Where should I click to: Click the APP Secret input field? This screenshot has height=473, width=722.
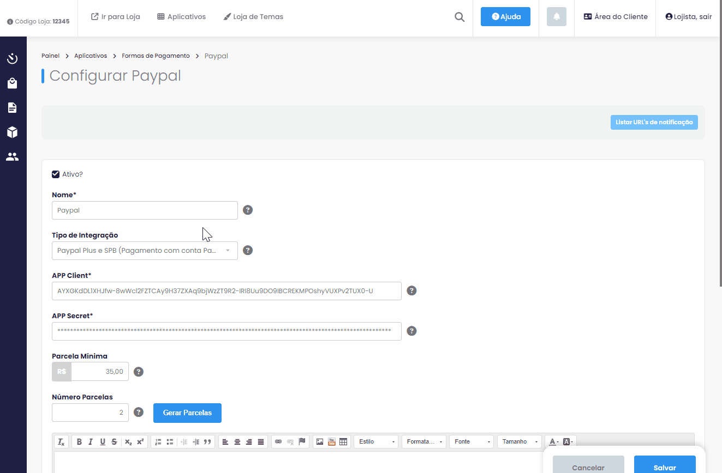[x=226, y=331]
